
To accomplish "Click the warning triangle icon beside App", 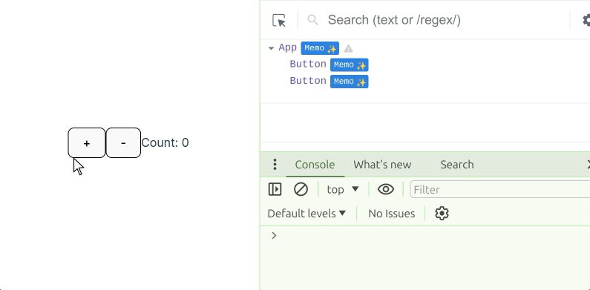I will [x=348, y=48].
